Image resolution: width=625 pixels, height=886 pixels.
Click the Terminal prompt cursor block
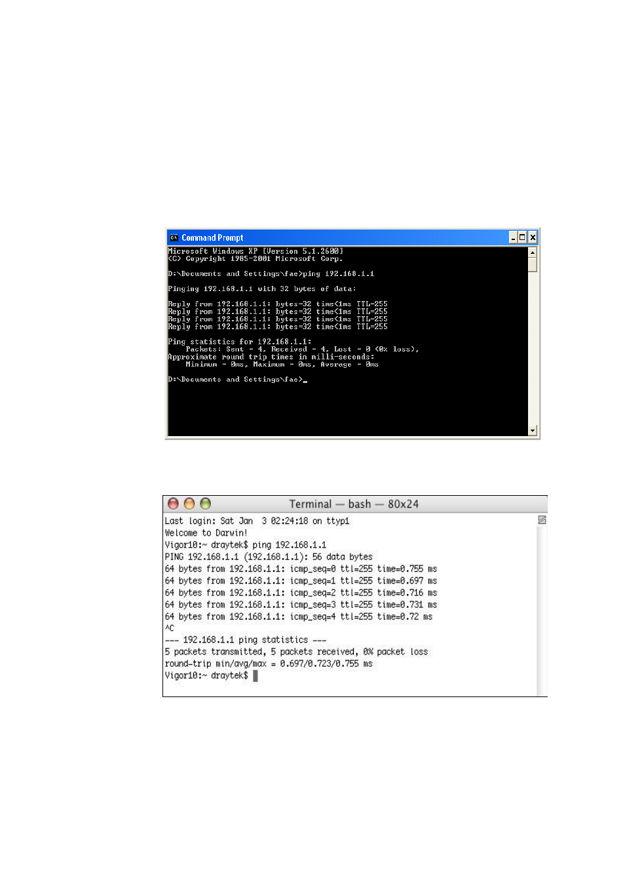256,675
